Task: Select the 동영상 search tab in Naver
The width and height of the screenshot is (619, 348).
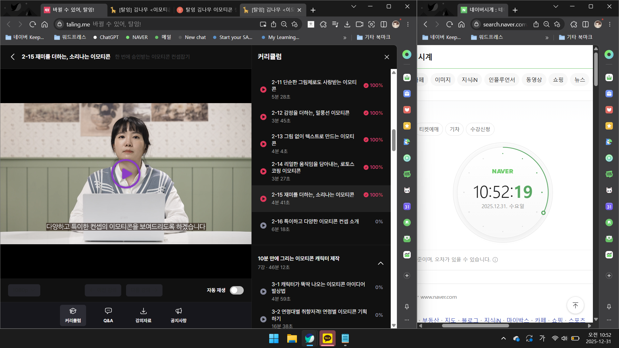Action: click(534, 80)
